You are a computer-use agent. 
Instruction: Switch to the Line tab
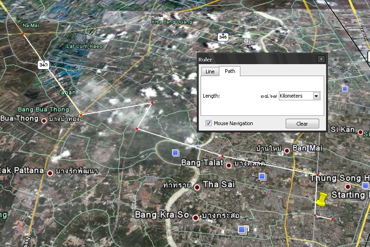pyautogui.click(x=210, y=71)
